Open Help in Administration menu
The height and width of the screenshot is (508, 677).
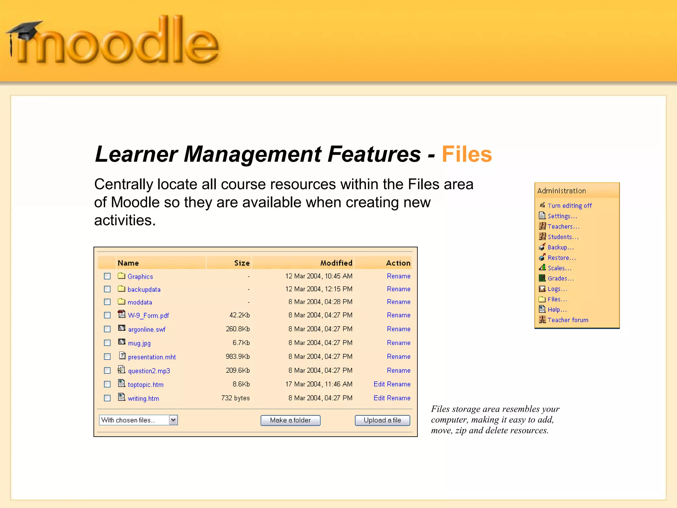tap(557, 310)
